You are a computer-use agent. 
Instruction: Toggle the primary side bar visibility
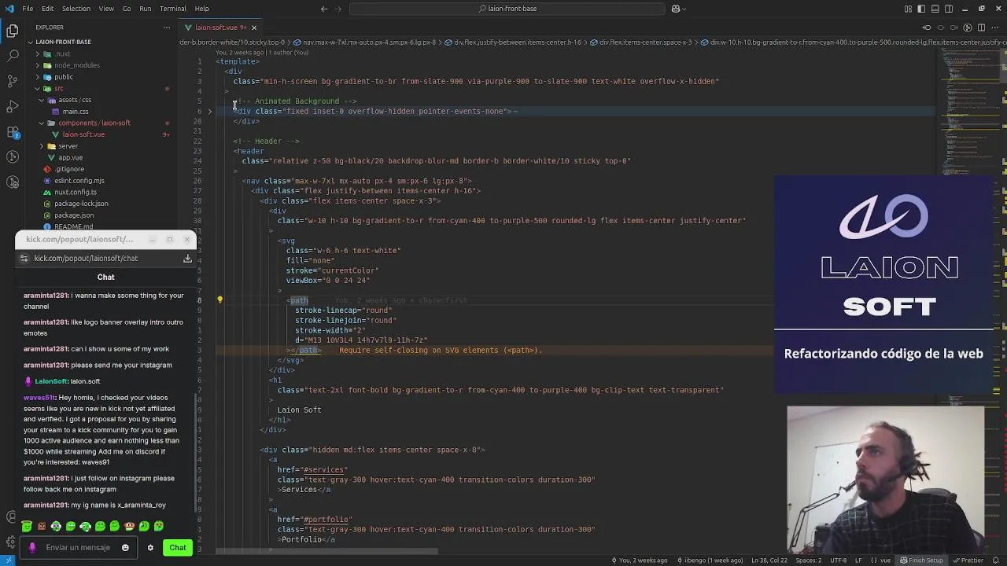921,9
